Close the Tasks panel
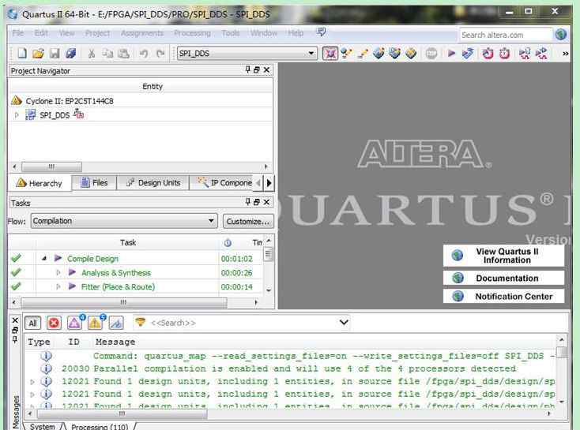580x430 pixels. click(x=266, y=202)
